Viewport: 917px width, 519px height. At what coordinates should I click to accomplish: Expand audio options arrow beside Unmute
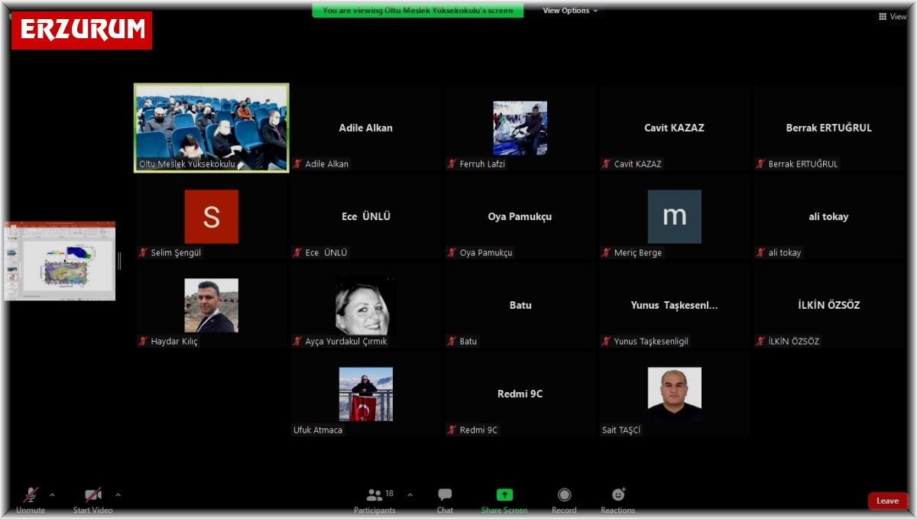point(52,495)
